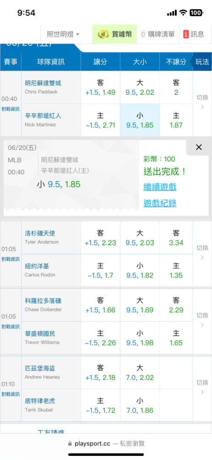Select the 大小 column header
The height and width of the screenshot is (460, 212).
140,62
